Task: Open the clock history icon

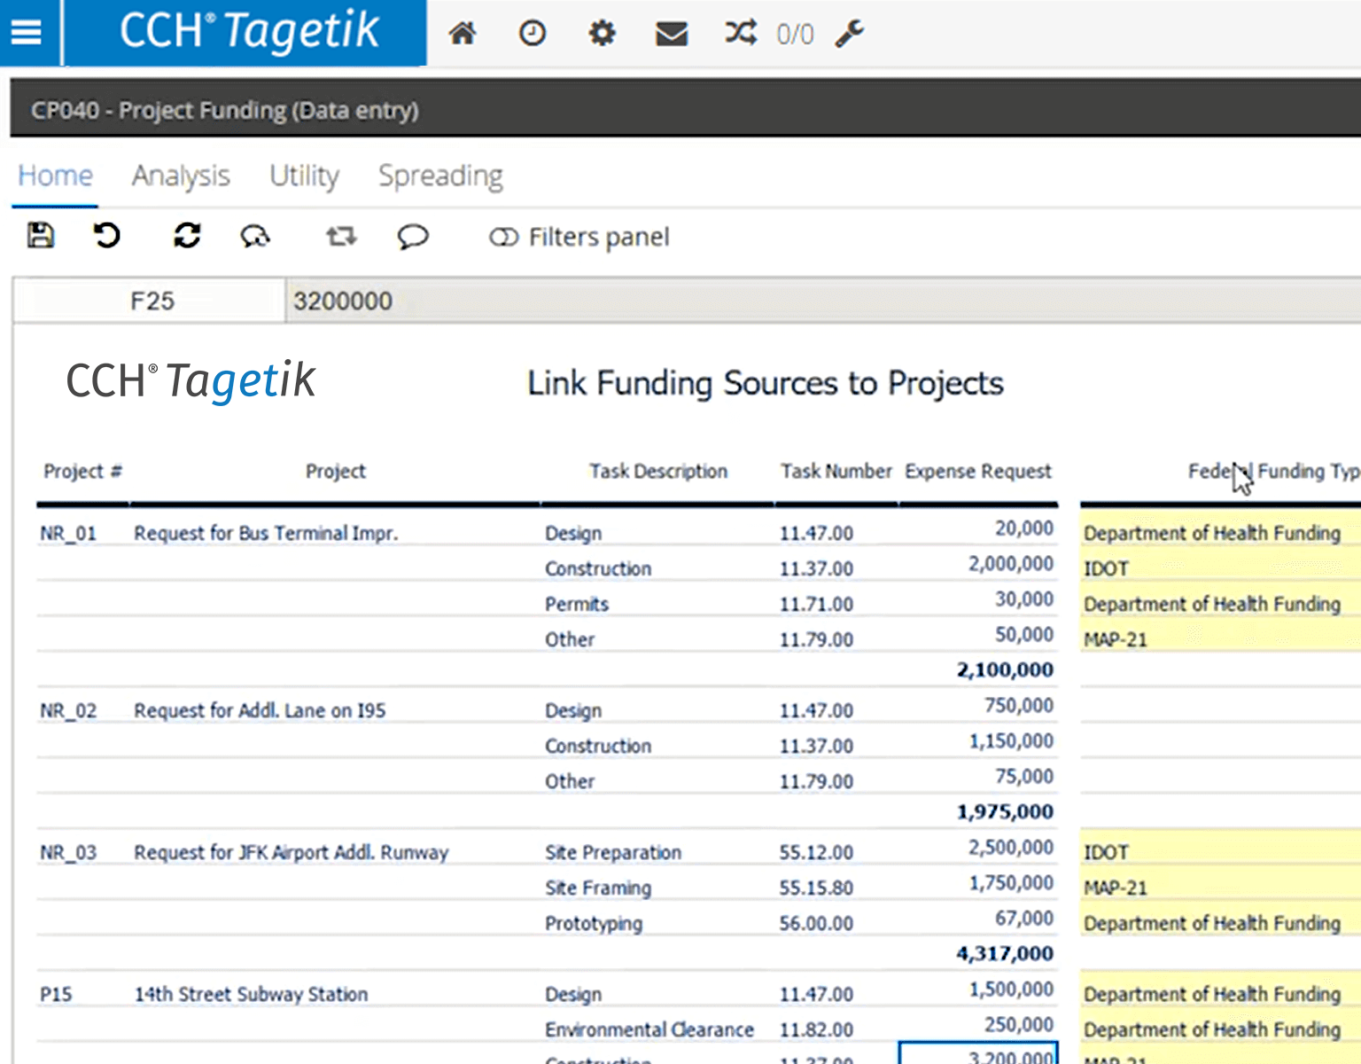Action: [x=532, y=34]
